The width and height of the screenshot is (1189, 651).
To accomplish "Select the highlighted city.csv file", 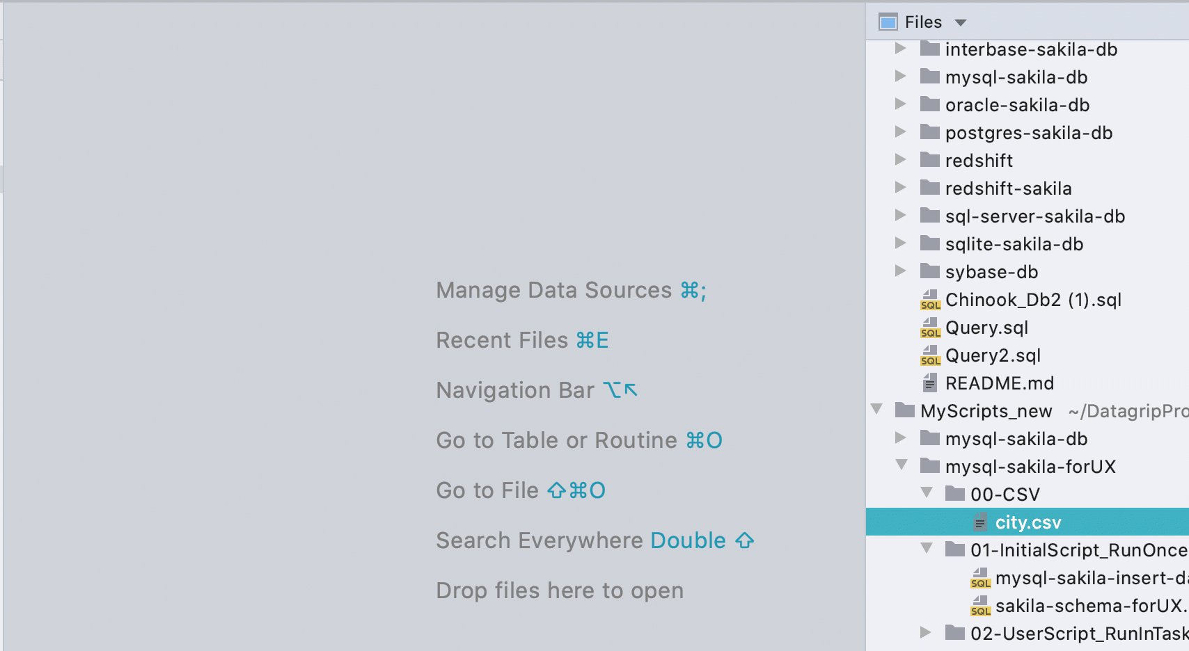I will coord(1027,522).
